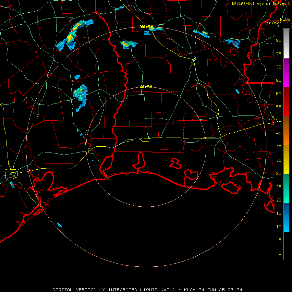Click the isolated cyan echo over the Gulf
The height and width of the screenshot is (292, 292).
click(x=59, y=225)
